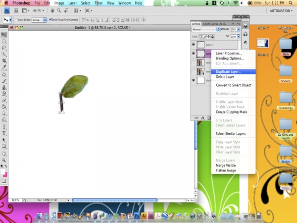Open the Filter menu

click(99, 3)
